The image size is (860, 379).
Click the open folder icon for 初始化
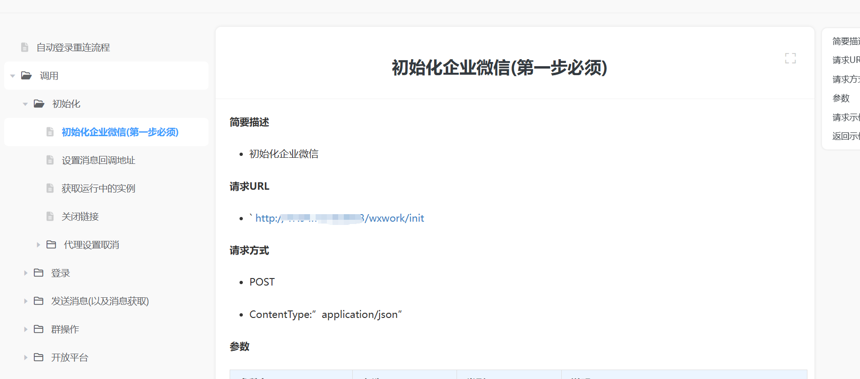coord(39,103)
